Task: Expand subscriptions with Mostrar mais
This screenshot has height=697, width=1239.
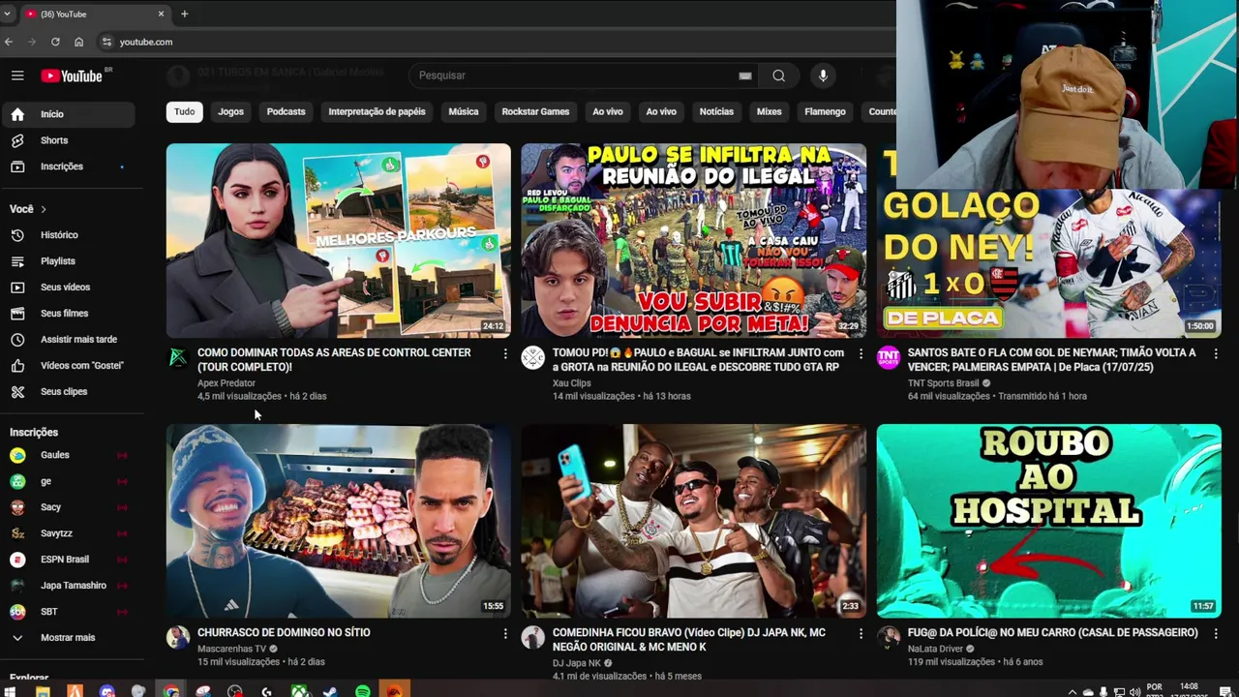Action: click(x=68, y=638)
